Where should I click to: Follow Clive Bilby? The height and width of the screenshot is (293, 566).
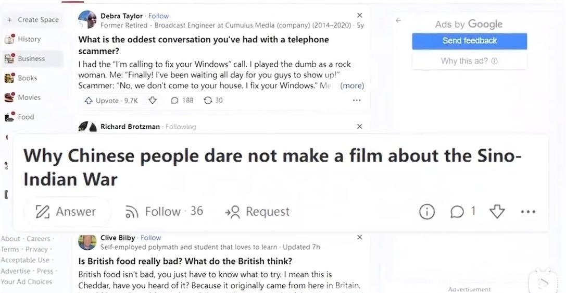point(151,238)
